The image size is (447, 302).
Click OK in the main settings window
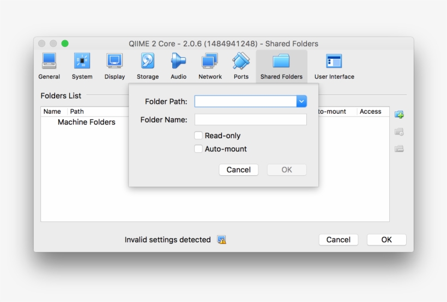pos(386,239)
